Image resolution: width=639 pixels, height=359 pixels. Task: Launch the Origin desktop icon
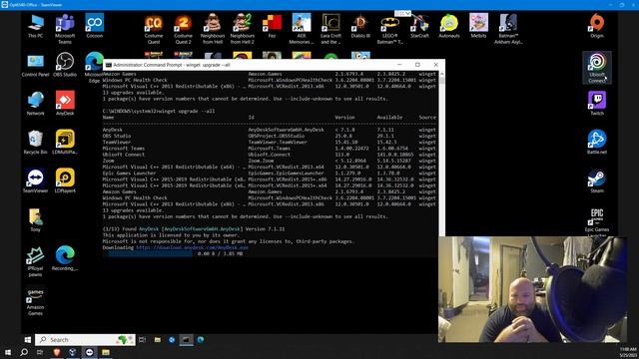click(597, 26)
